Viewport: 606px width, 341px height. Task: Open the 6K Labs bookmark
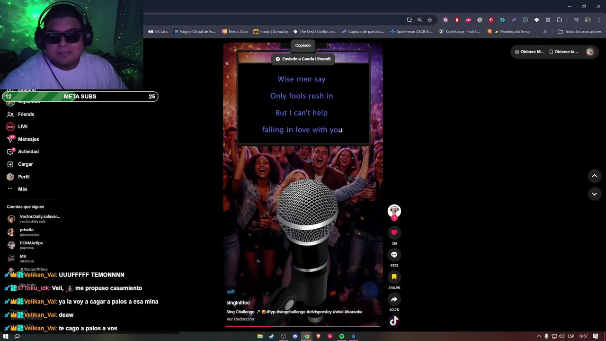click(158, 32)
